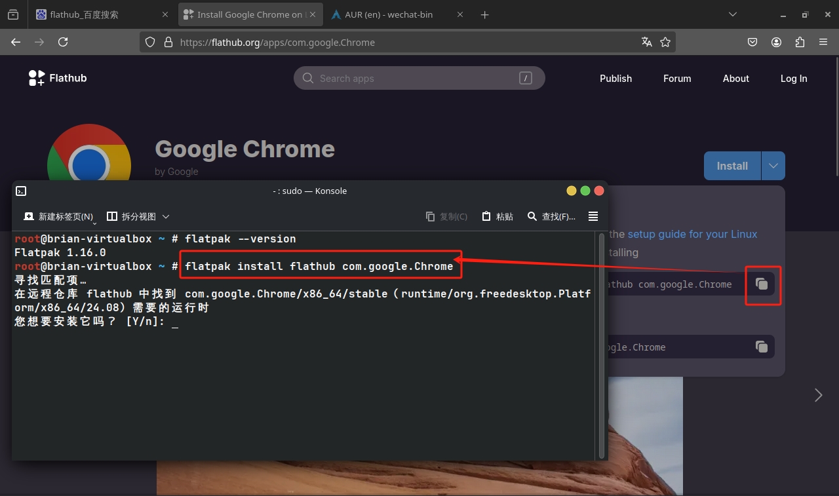Bookmark this page with star icon

point(665,42)
